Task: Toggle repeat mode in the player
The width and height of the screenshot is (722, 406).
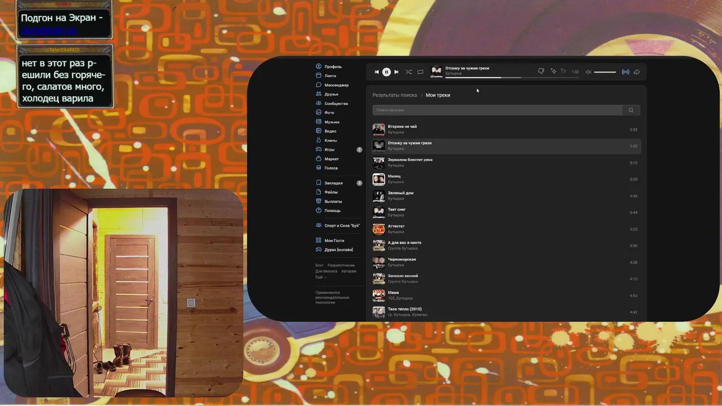Action: (420, 72)
